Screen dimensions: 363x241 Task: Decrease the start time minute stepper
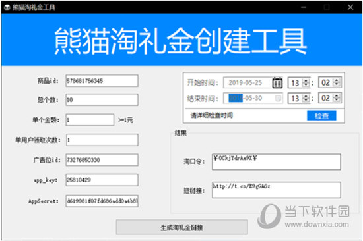337,84
